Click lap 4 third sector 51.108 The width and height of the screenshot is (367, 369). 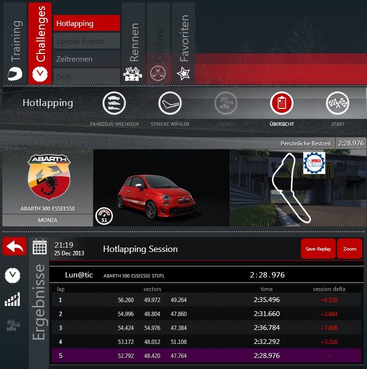click(x=179, y=342)
